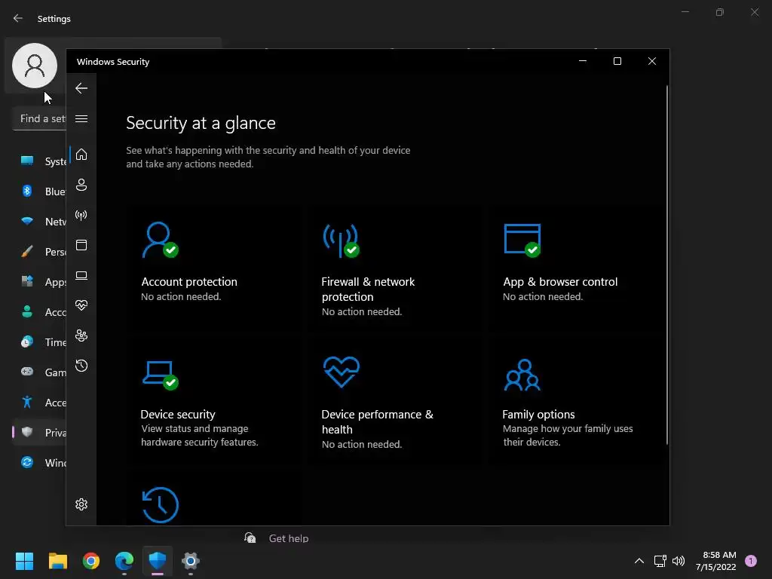Click the network icon in system tray
Screen dimensions: 772x579
pyautogui.click(x=660, y=561)
